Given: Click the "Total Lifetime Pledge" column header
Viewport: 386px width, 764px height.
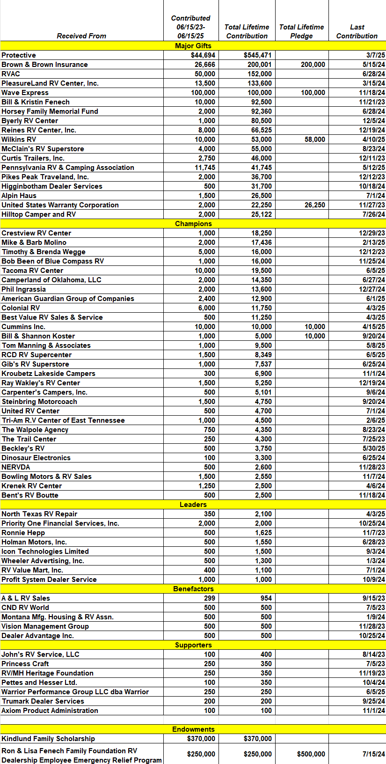Looking at the screenshot, I should (302, 31).
